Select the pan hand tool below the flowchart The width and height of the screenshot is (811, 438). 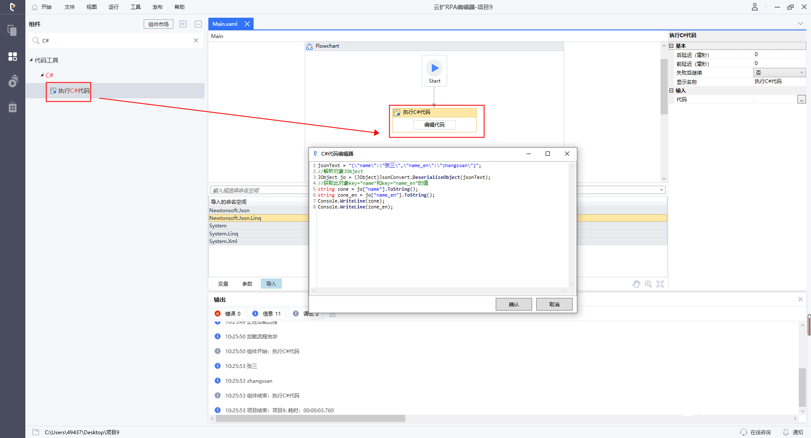636,284
